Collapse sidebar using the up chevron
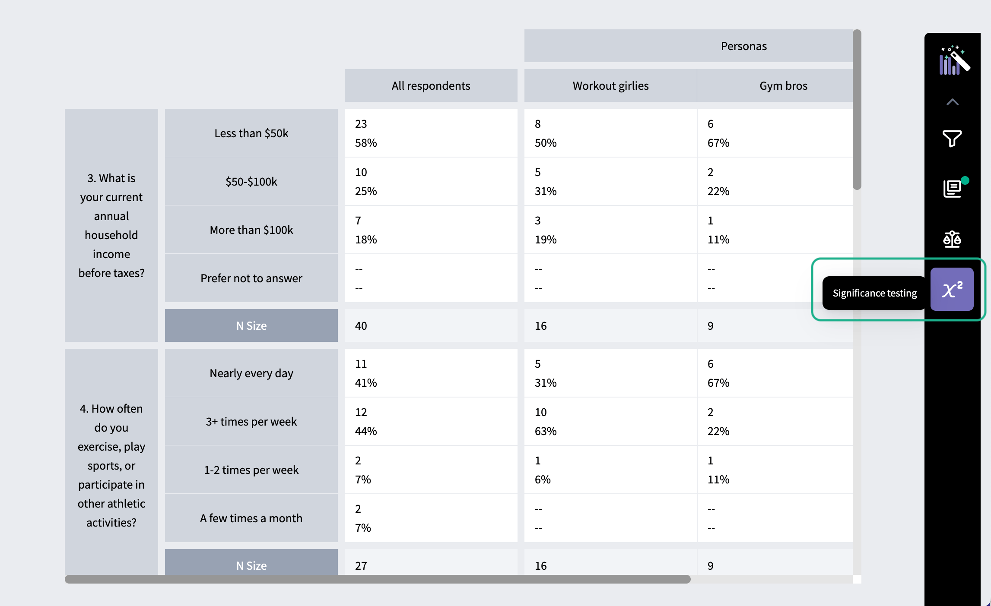The width and height of the screenshot is (991, 606). pos(952,102)
